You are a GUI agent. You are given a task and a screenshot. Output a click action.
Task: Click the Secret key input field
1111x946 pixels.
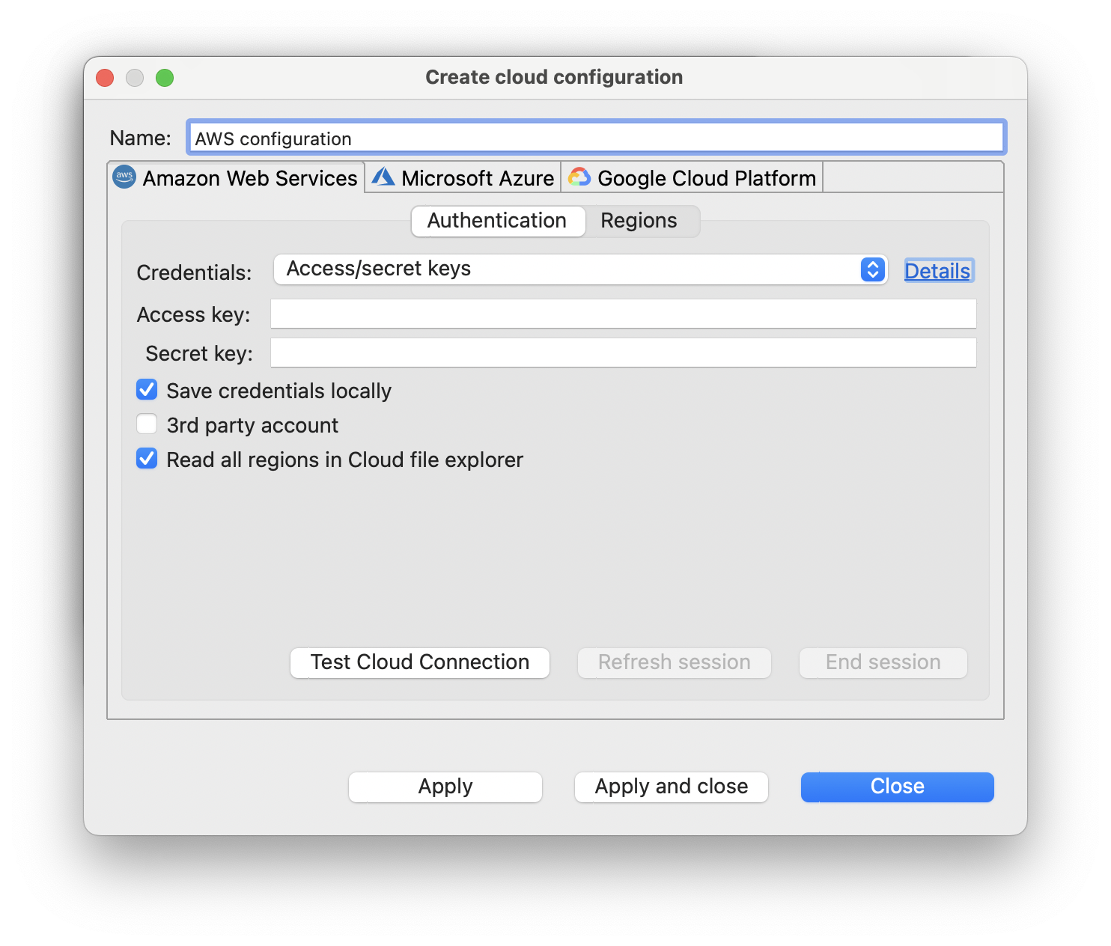point(623,353)
